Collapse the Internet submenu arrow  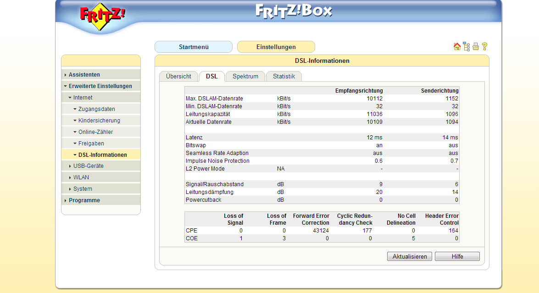[70, 98]
